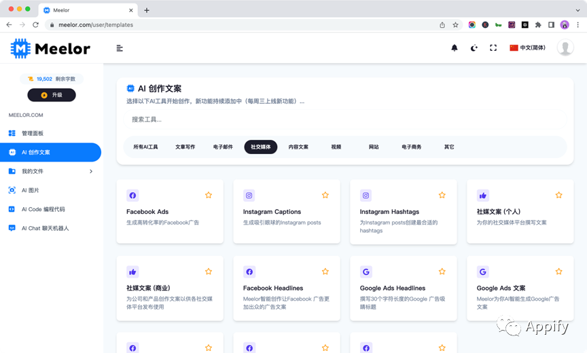Select 所有AI工具 filter tab
587x353 pixels.
click(145, 147)
